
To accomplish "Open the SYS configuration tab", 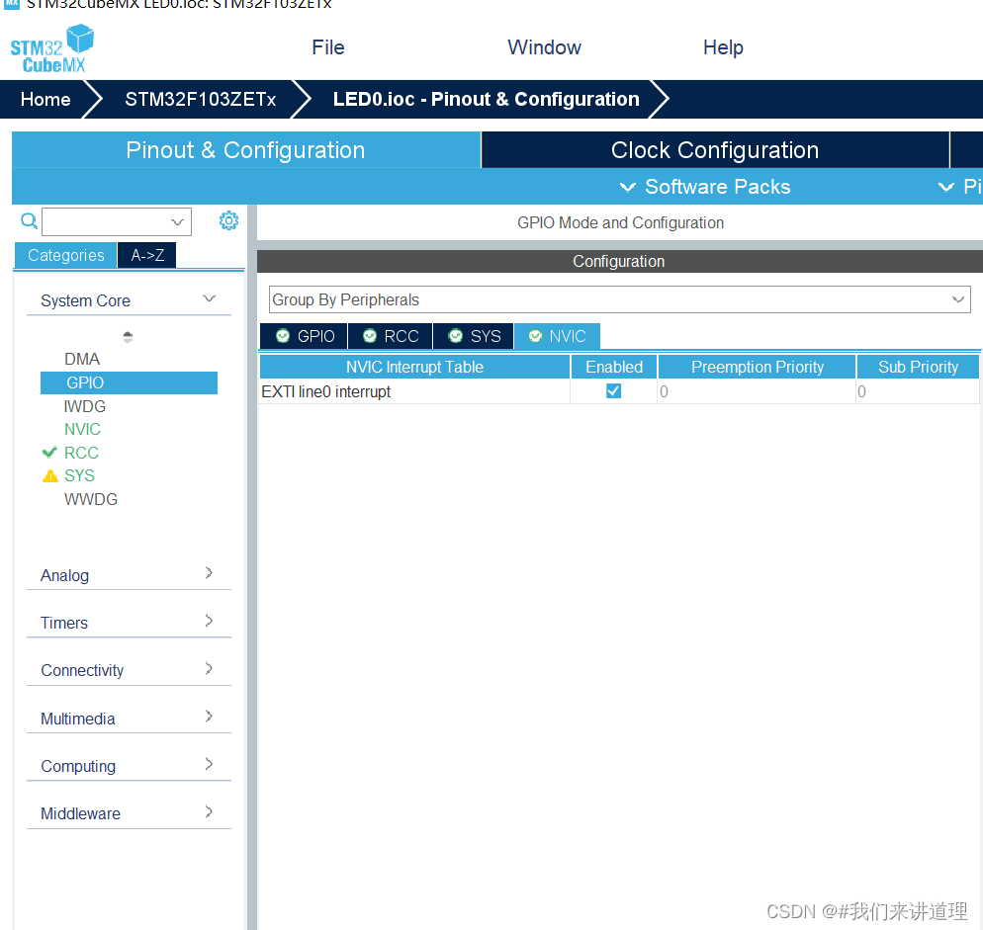I will [474, 336].
